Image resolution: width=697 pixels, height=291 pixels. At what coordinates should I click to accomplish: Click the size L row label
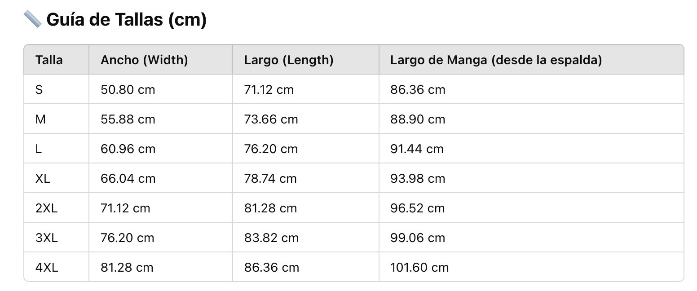click(x=39, y=149)
